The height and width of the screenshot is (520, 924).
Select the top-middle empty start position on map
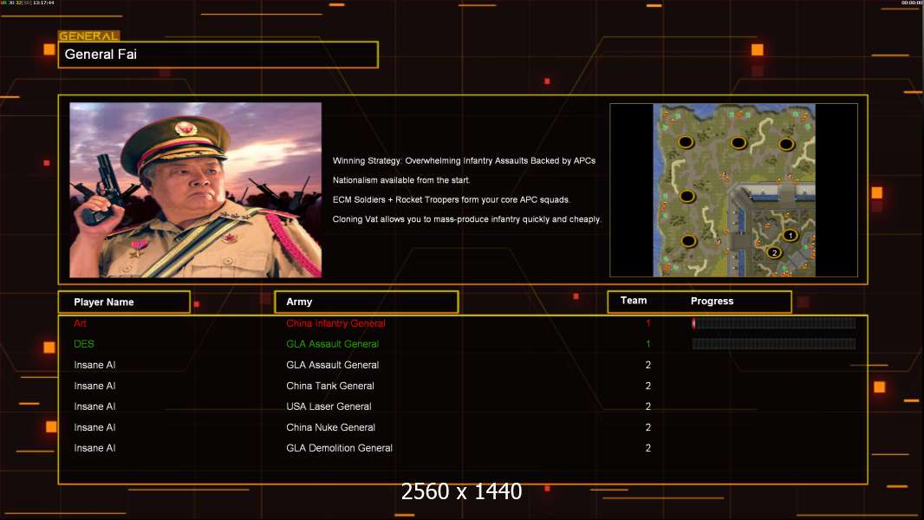click(x=738, y=142)
